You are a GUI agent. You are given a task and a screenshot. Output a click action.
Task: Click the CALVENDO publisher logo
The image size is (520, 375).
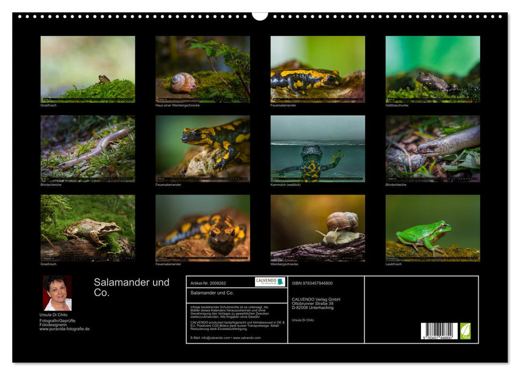[x=270, y=281]
